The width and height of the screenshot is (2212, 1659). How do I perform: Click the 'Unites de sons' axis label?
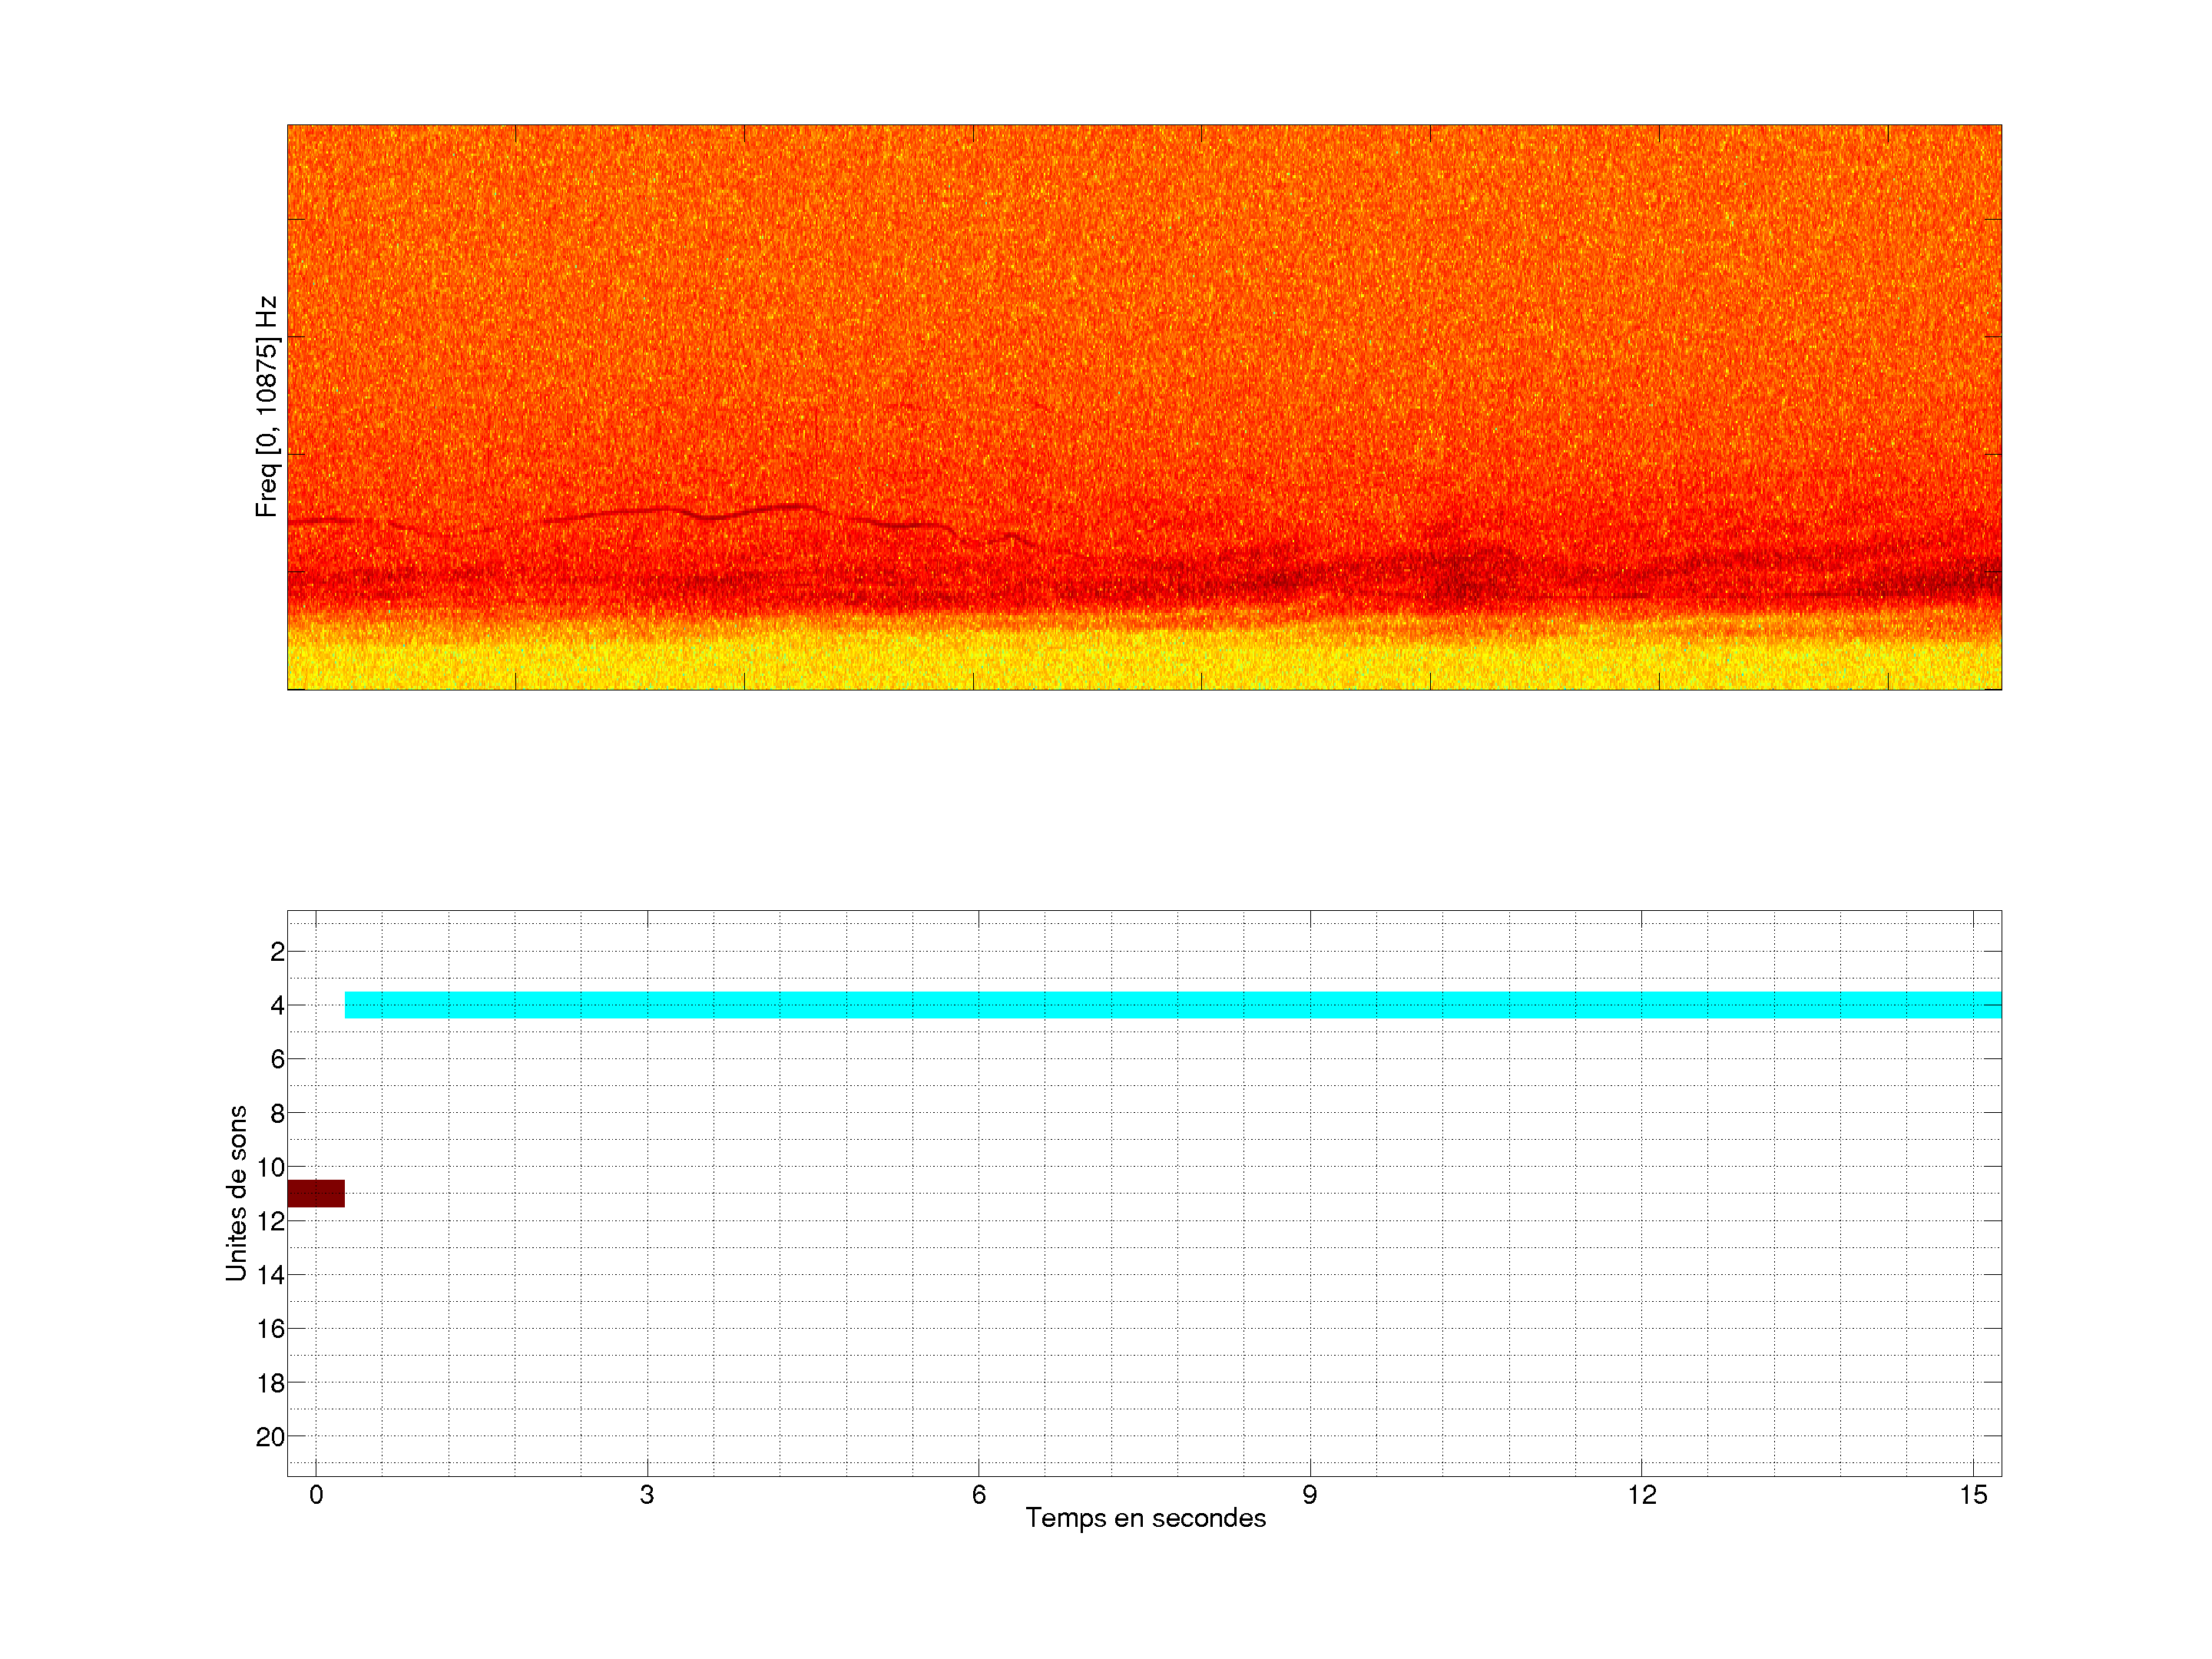click(x=236, y=1193)
